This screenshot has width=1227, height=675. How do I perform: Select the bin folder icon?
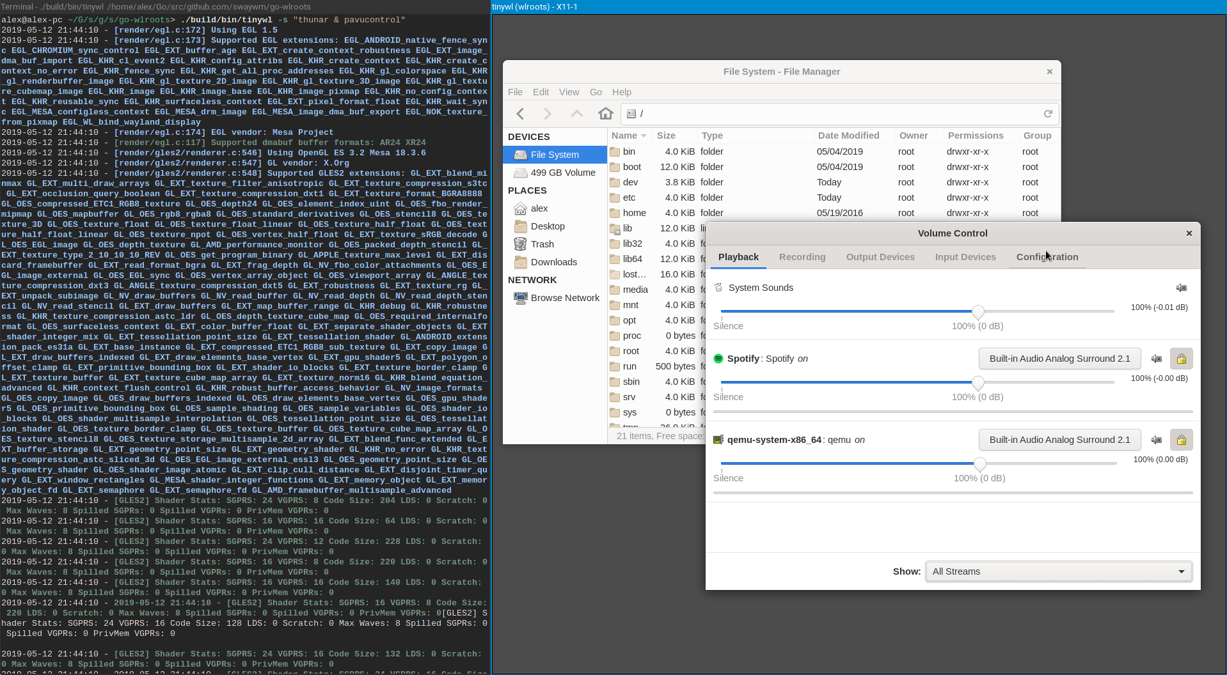615,151
